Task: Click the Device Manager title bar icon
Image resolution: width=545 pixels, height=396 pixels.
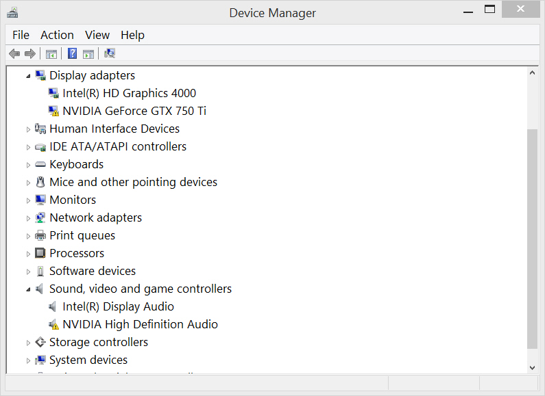Action: tap(12, 12)
